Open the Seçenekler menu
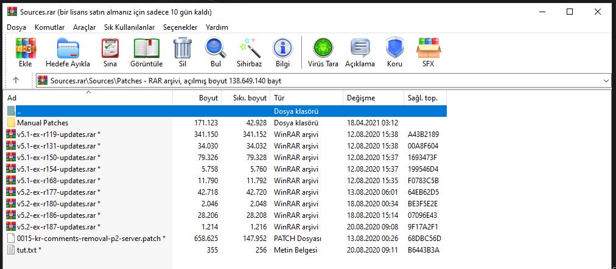The height and width of the screenshot is (269, 616). click(180, 27)
